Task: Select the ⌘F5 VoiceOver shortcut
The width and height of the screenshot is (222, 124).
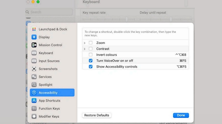Action: (x=183, y=61)
